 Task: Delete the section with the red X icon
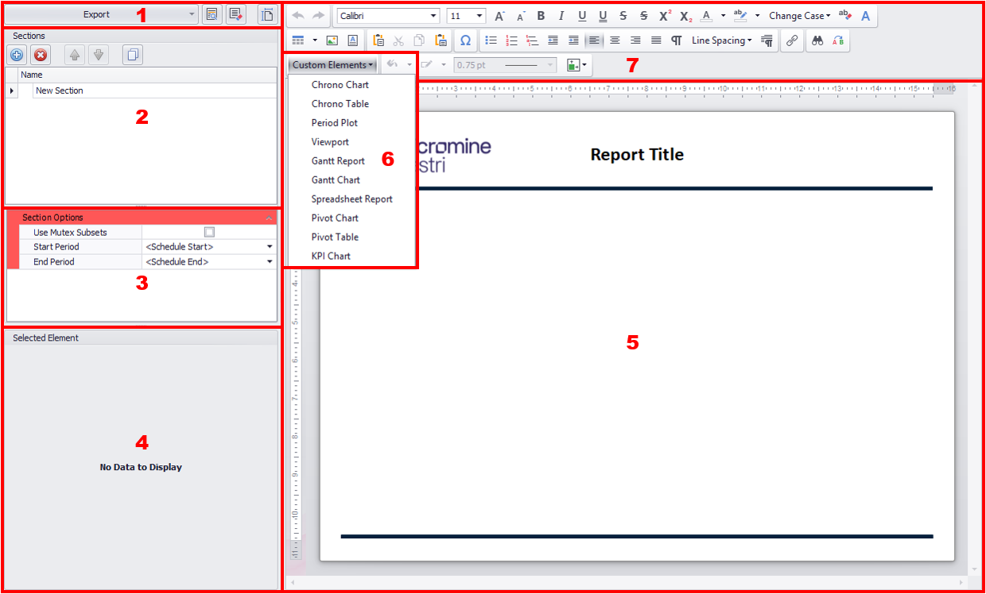point(41,55)
